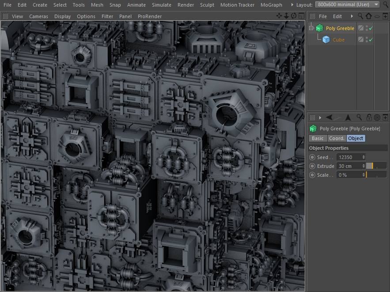This screenshot has height=292, width=390.
Task: Toggle Cube visibility dots
Action: click(367, 40)
